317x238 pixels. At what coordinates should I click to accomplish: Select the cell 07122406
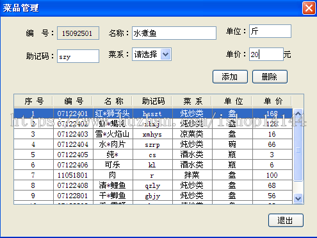point(73,165)
